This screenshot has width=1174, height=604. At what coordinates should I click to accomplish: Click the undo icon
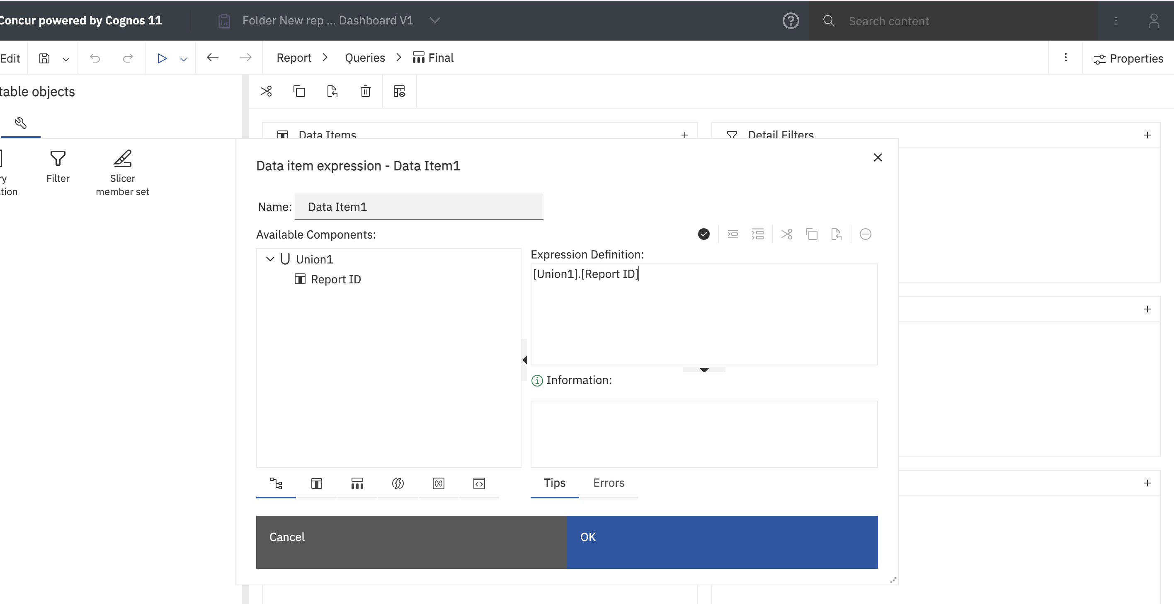click(95, 58)
